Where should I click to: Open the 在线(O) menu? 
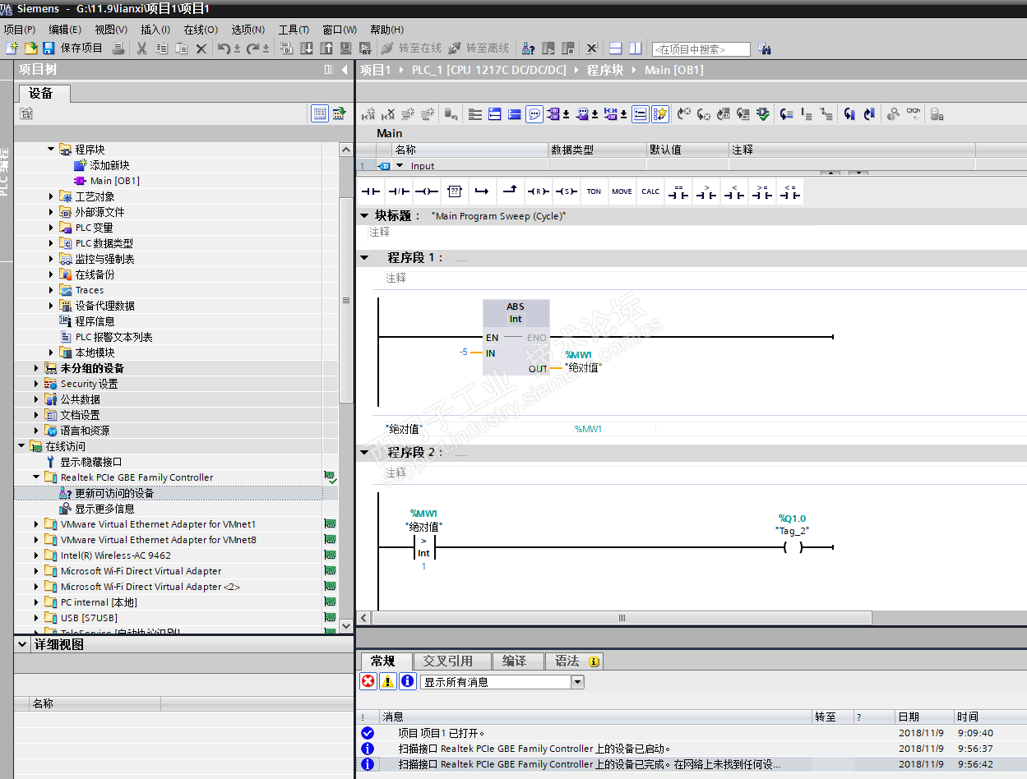click(x=201, y=30)
